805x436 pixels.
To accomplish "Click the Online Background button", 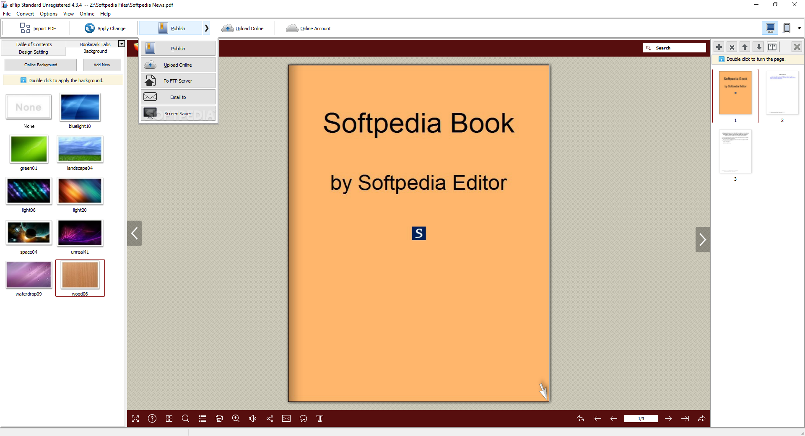I will [x=41, y=65].
